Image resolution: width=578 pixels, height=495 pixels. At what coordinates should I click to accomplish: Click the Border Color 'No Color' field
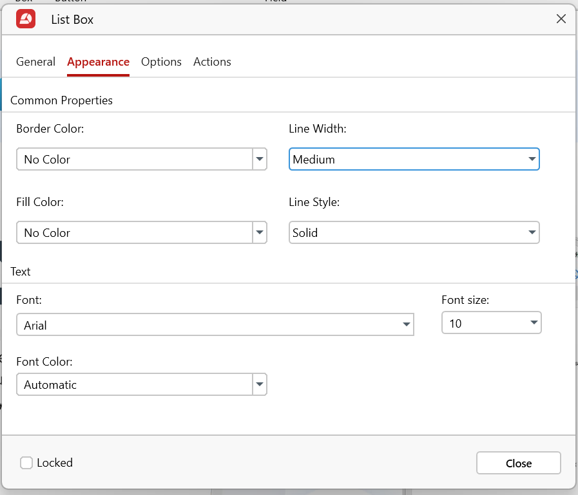coord(134,159)
